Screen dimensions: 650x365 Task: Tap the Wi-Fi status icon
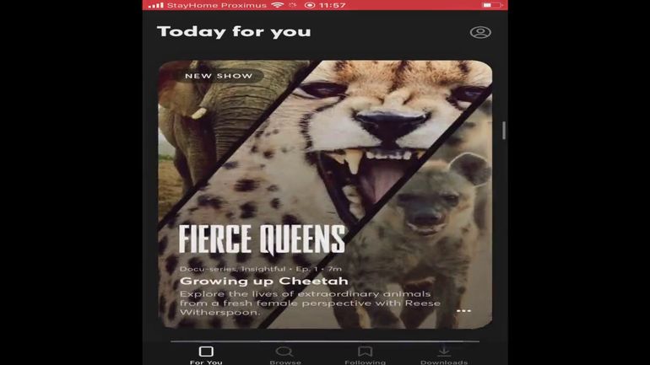tap(278, 5)
